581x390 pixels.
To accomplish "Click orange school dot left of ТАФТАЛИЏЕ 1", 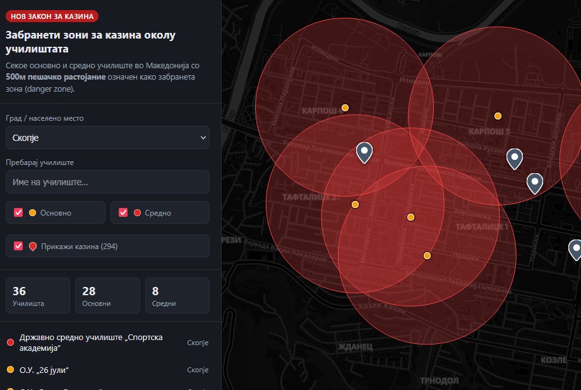I will (x=410, y=217).
